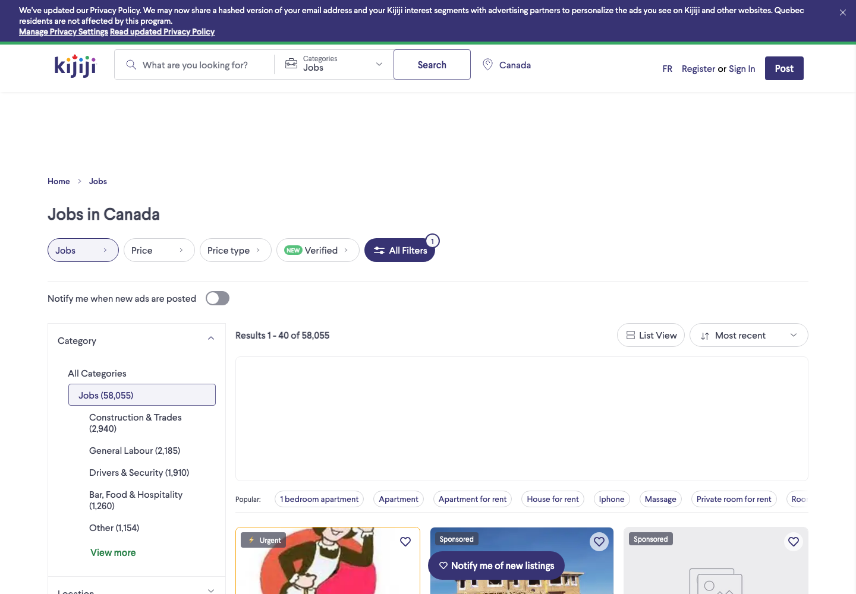
Task: Open Manage Privacy Settings
Action: (64, 31)
